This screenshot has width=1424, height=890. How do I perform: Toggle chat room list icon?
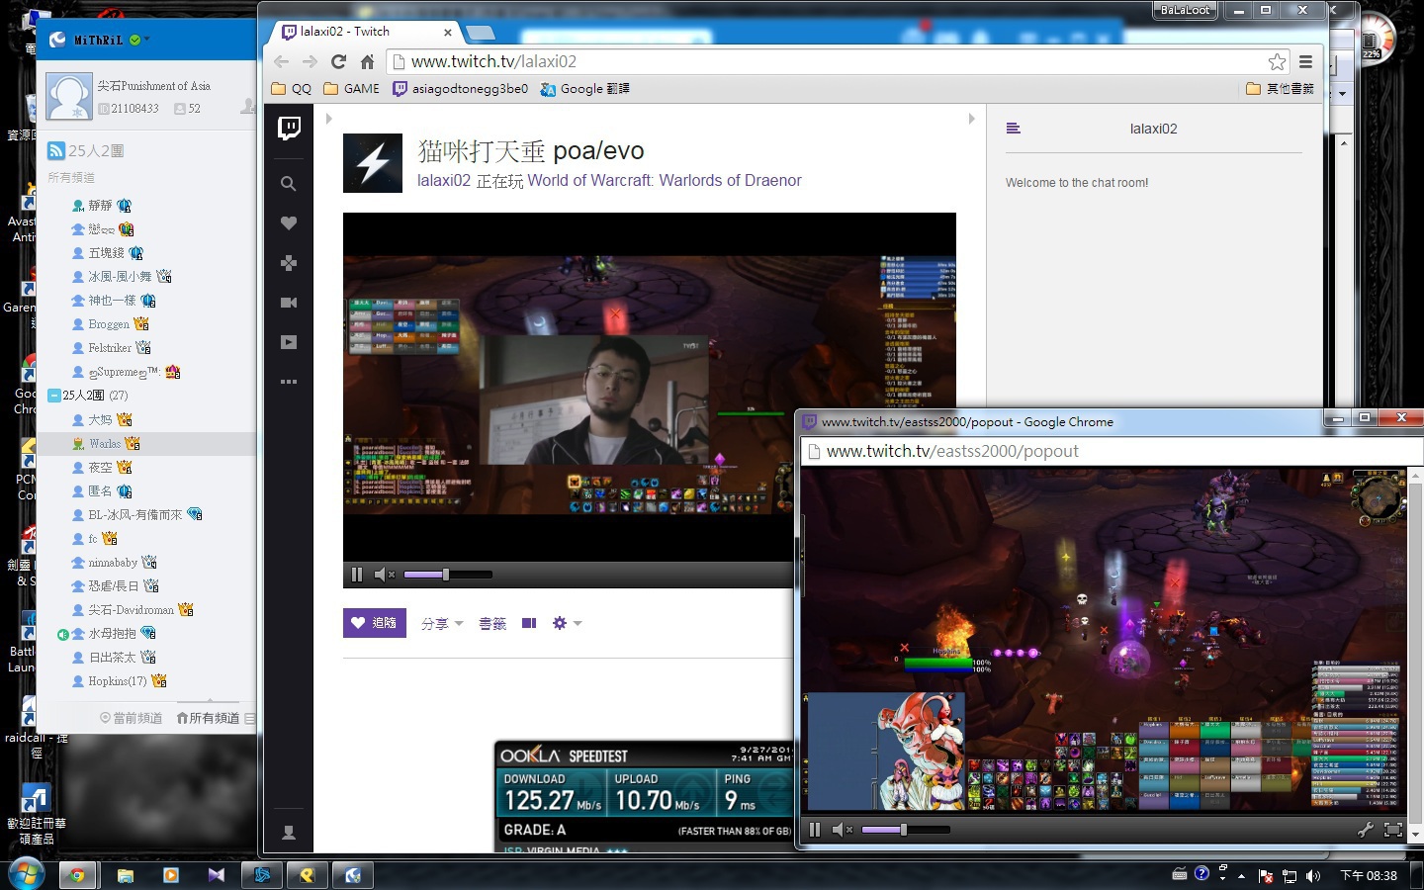pyautogui.click(x=1013, y=129)
